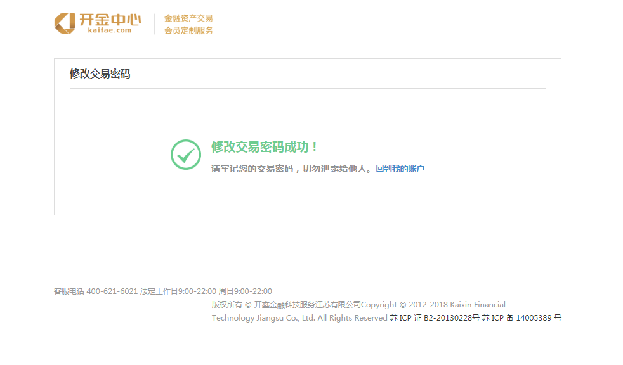Viewport: 623px width, 365px height.
Task: Click the 修改交易密码 page heading
Action: pyautogui.click(x=100, y=74)
